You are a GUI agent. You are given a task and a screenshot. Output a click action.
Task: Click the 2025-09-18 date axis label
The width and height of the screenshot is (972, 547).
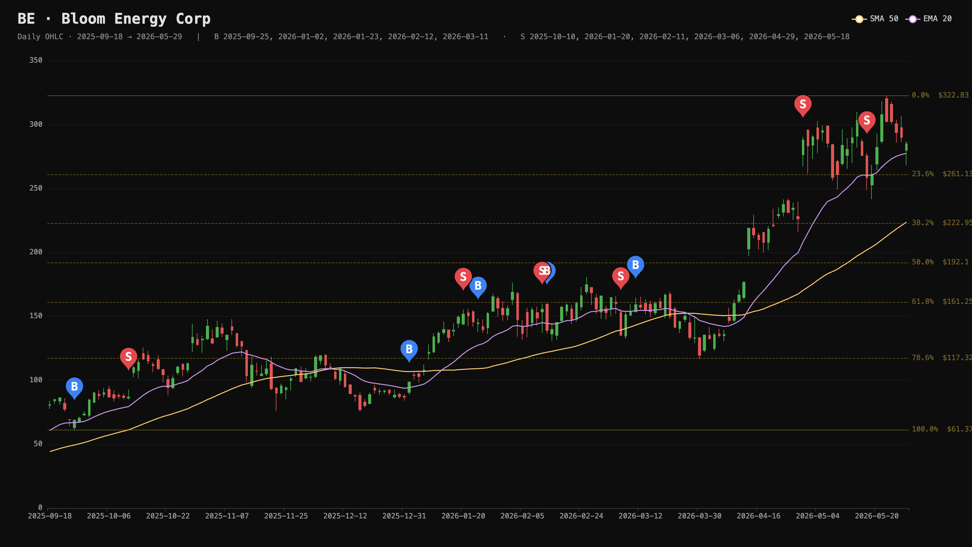50,516
